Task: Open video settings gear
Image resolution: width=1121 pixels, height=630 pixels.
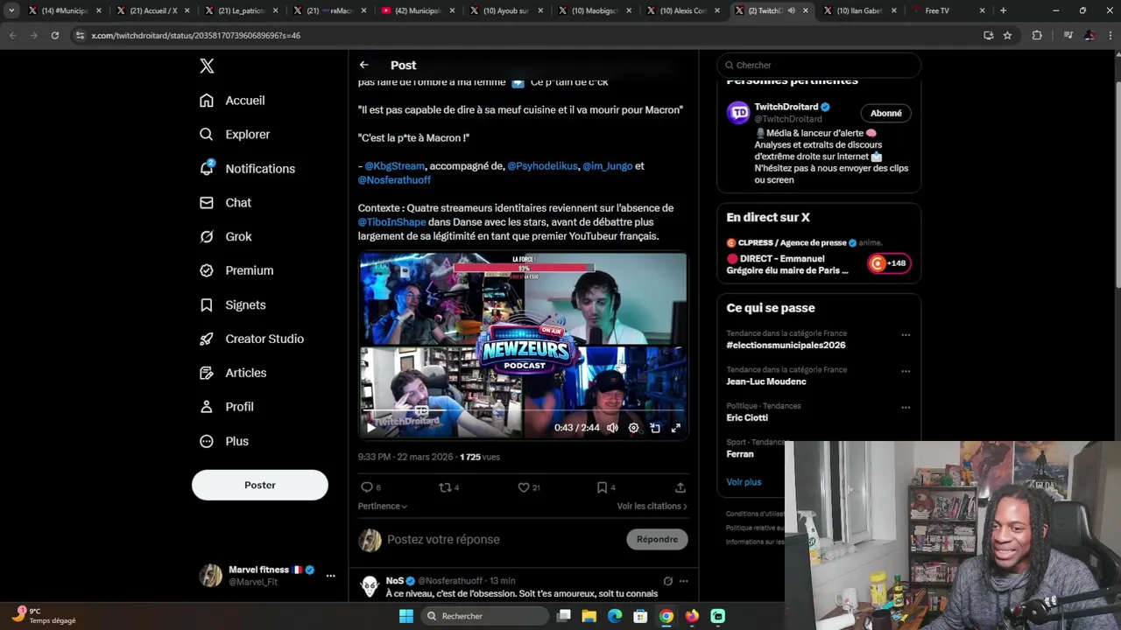Action: point(633,428)
